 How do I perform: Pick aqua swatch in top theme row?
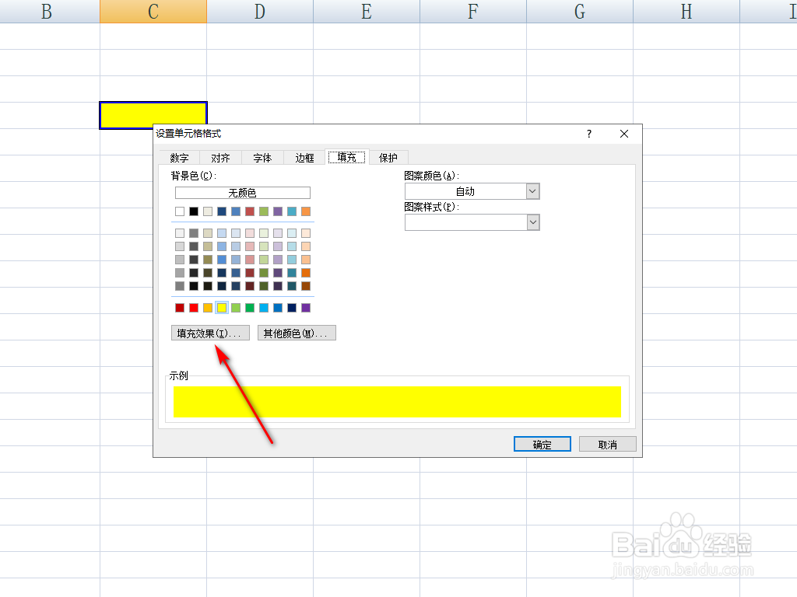[292, 211]
